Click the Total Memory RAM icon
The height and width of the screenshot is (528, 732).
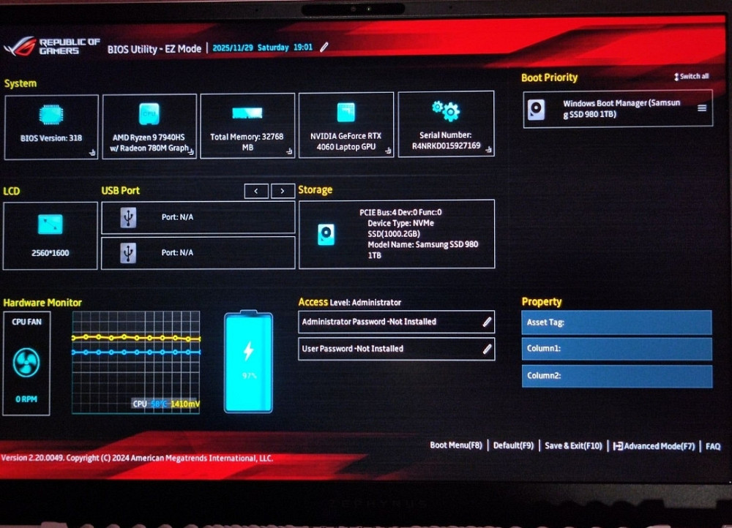(x=247, y=114)
